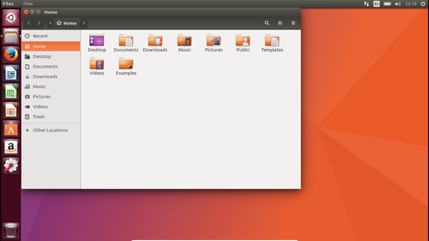The image size is (429, 241).
Task: Open the volume indicator menu
Action: [398, 4]
